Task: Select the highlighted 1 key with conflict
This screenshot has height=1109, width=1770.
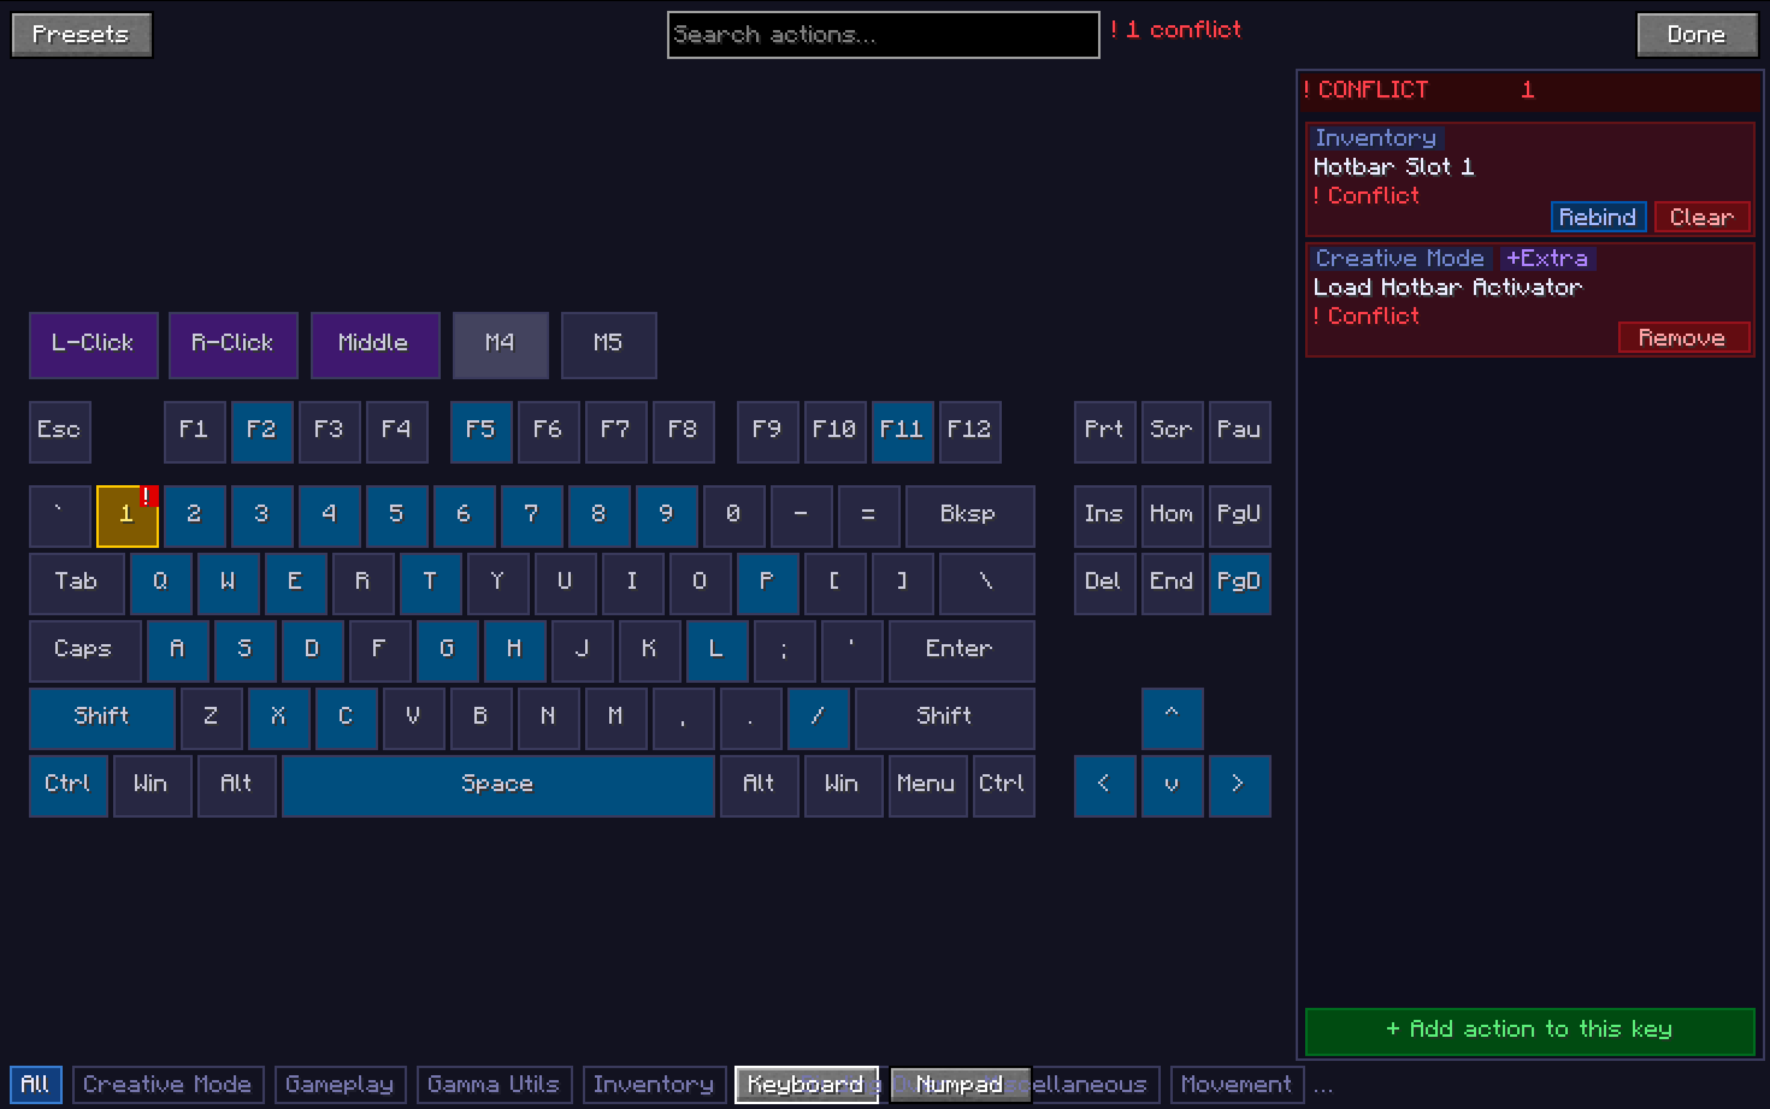Action: click(x=127, y=515)
